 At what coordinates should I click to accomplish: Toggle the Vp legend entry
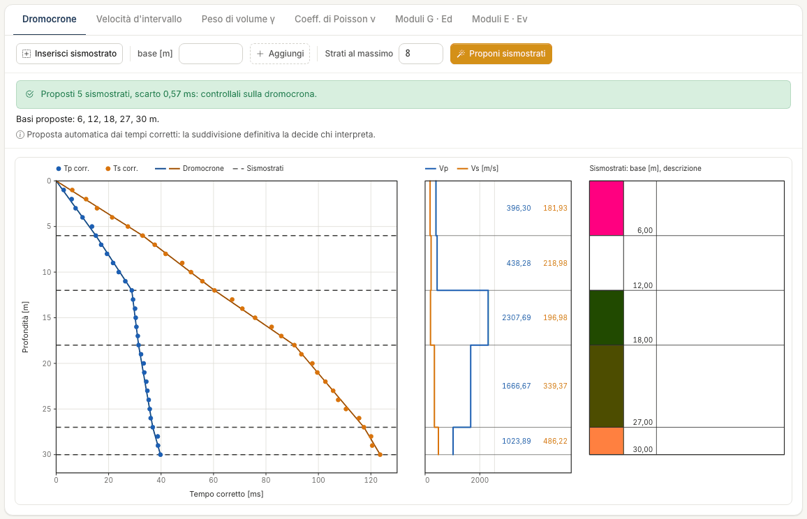[x=437, y=168]
